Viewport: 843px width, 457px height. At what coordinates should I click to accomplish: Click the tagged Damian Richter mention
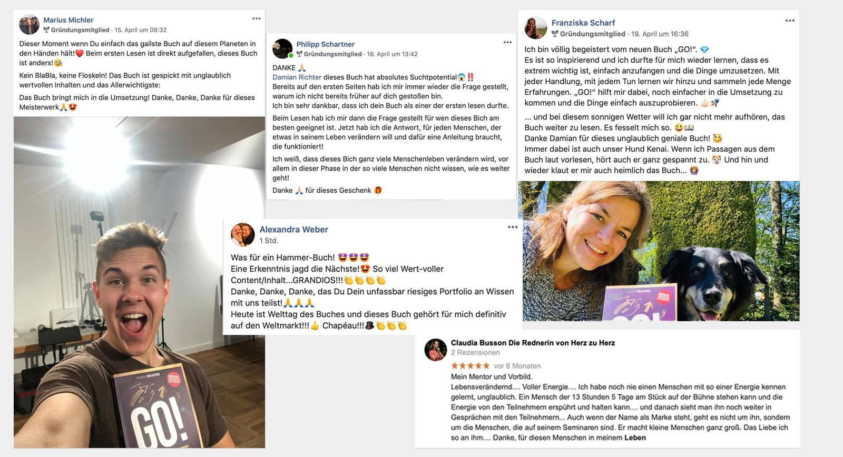pos(297,77)
